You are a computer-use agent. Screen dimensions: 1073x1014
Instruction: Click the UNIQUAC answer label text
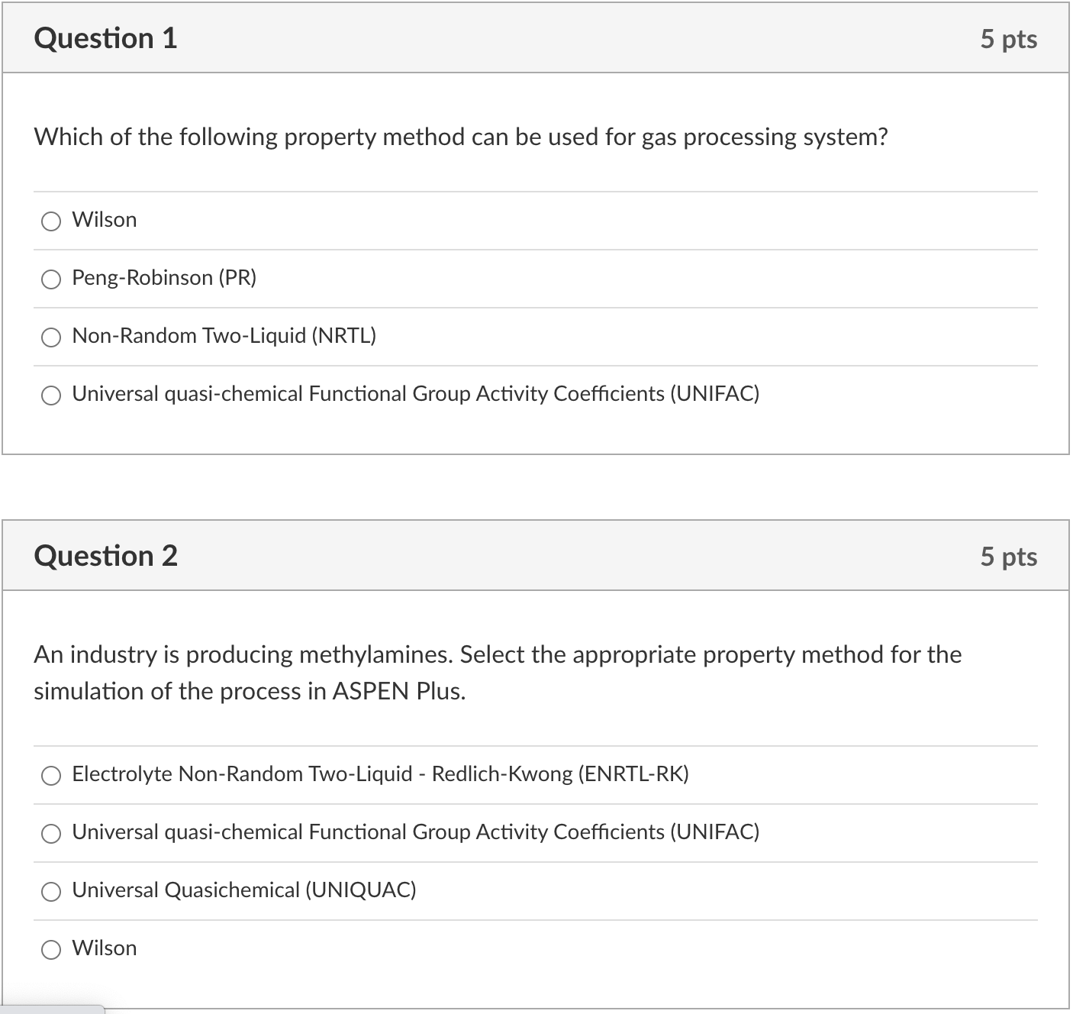(x=244, y=890)
